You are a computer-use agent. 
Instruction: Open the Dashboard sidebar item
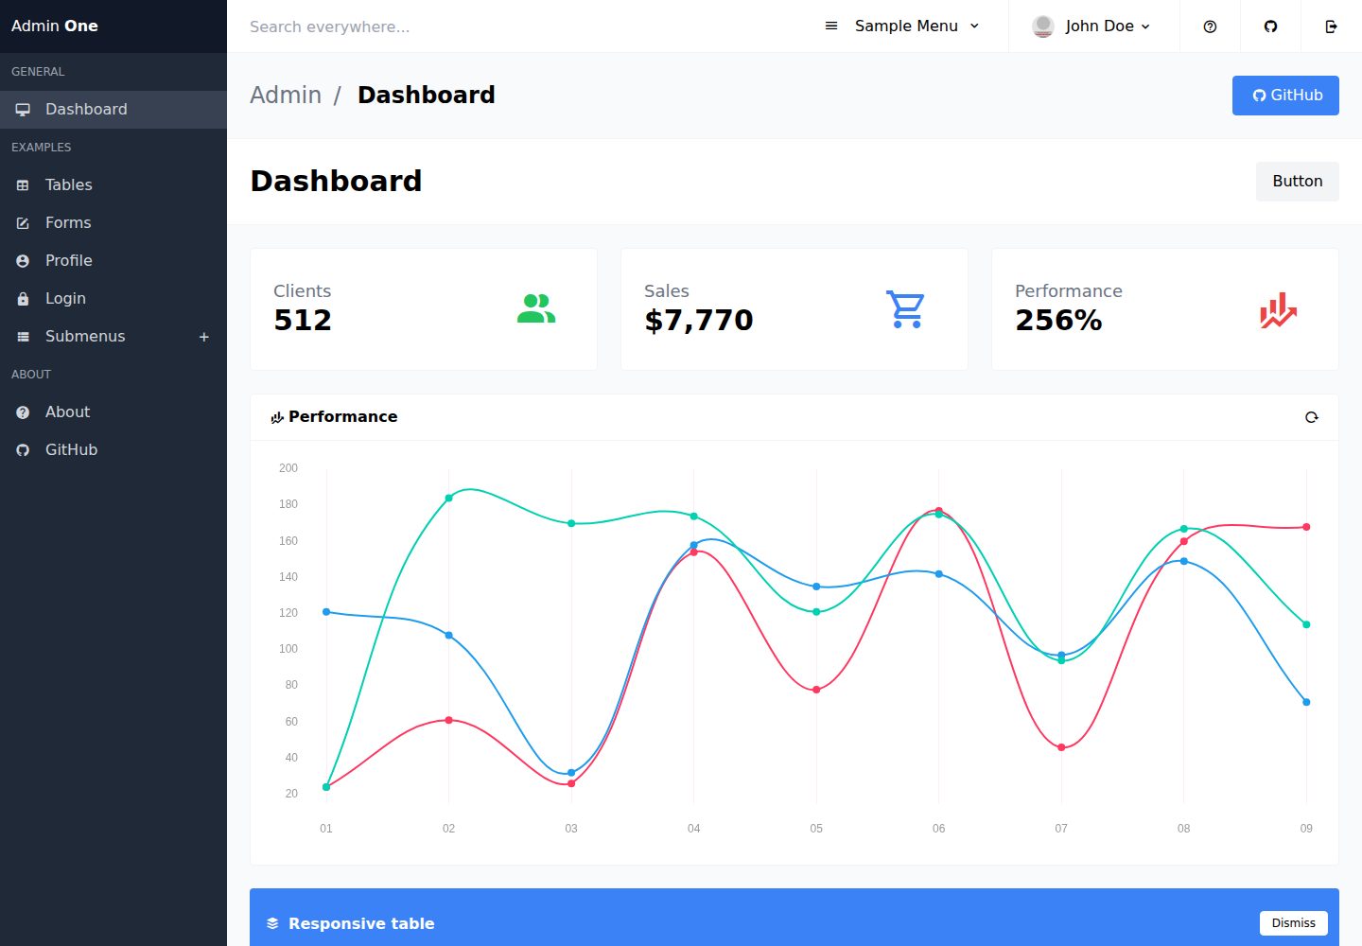pyautogui.click(x=113, y=110)
